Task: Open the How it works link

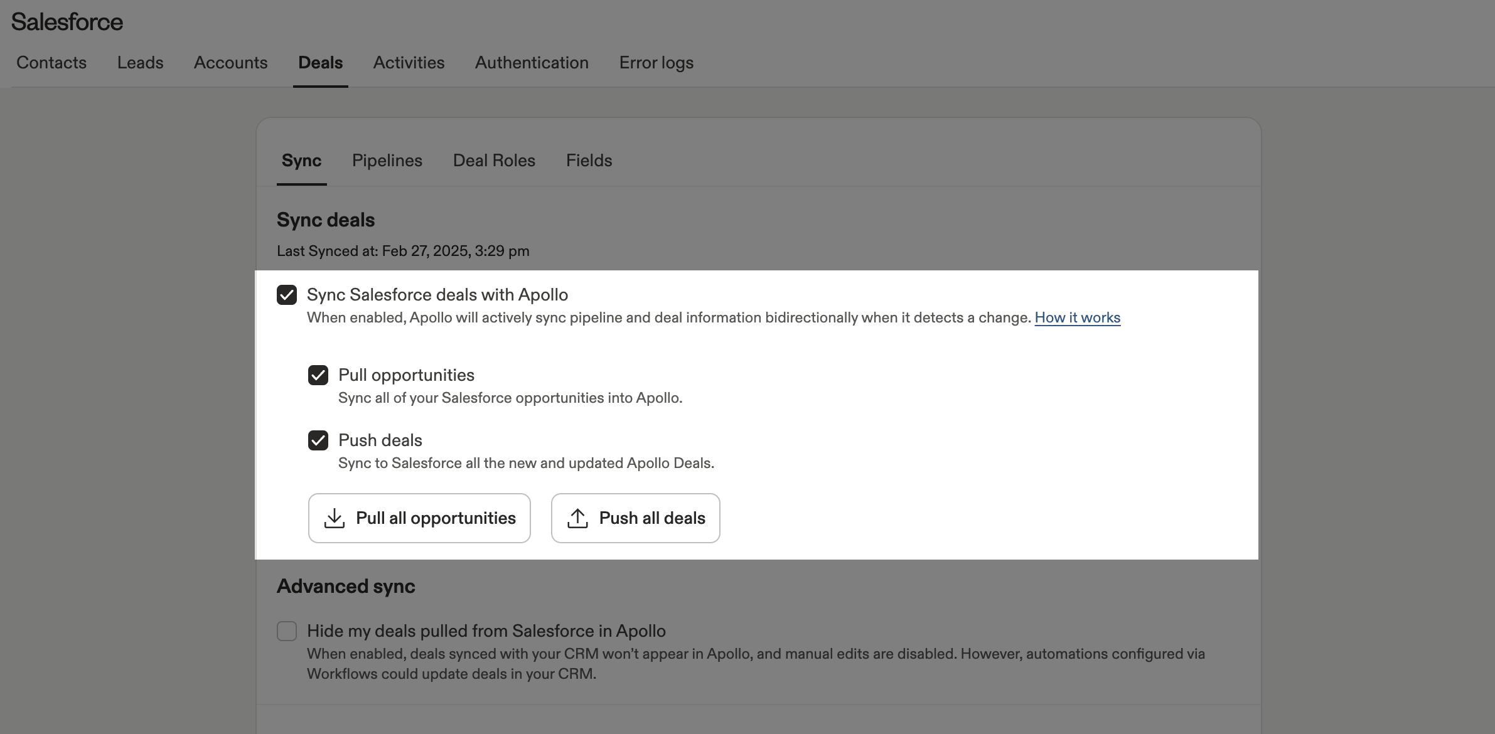Action: coord(1077,318)
